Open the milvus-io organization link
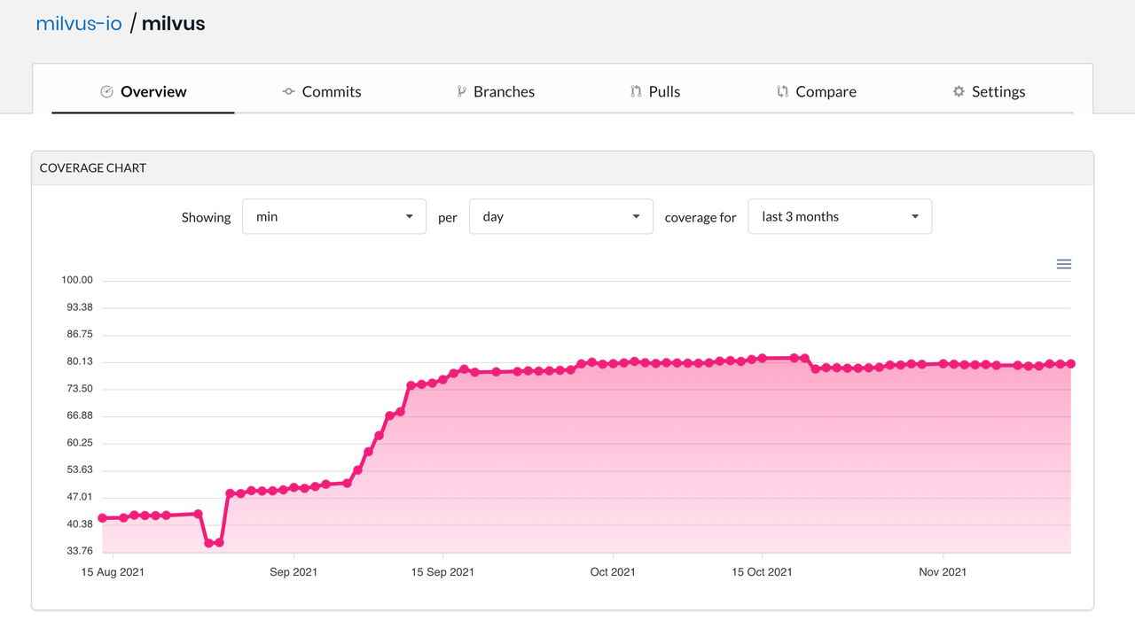 tap(79, 24)
